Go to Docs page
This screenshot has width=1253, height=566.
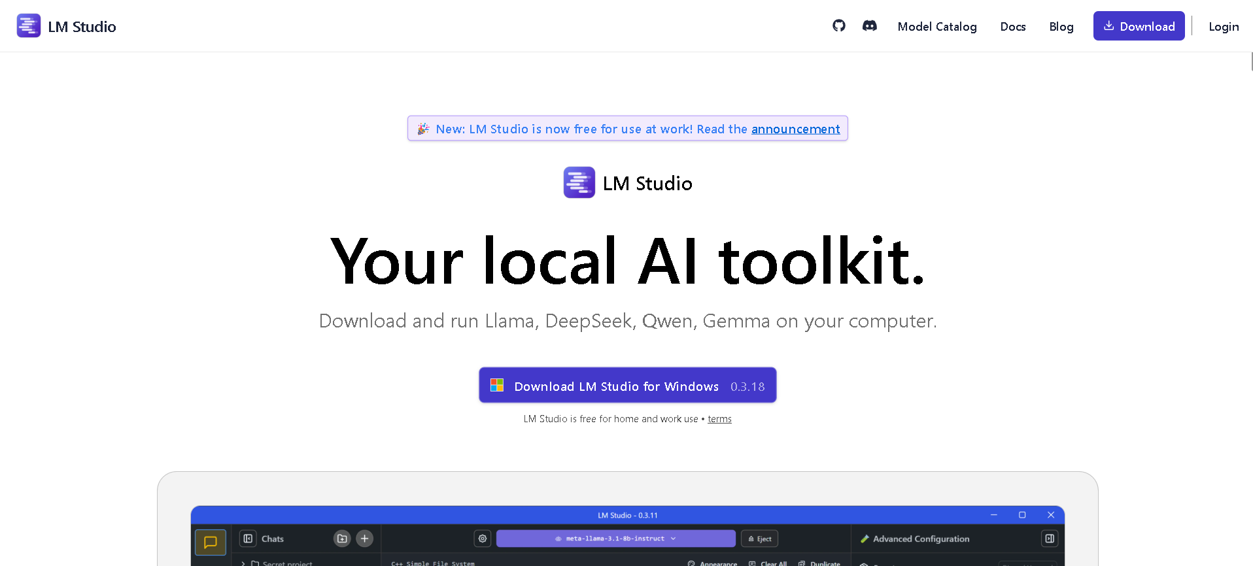coord(1013,26)
